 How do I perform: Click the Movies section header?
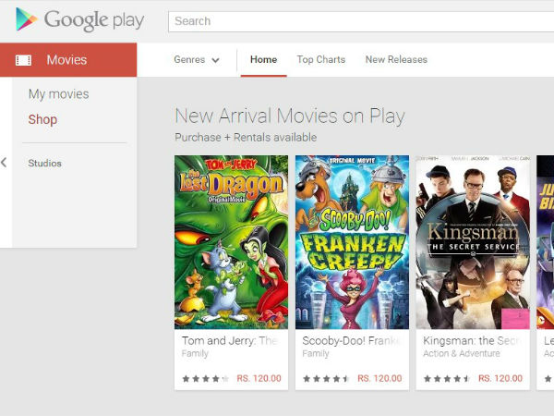click(66, 60)
